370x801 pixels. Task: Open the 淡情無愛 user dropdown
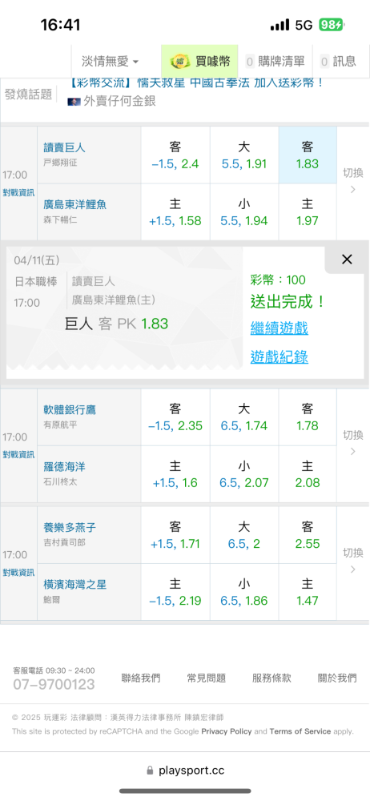(110, 62)
